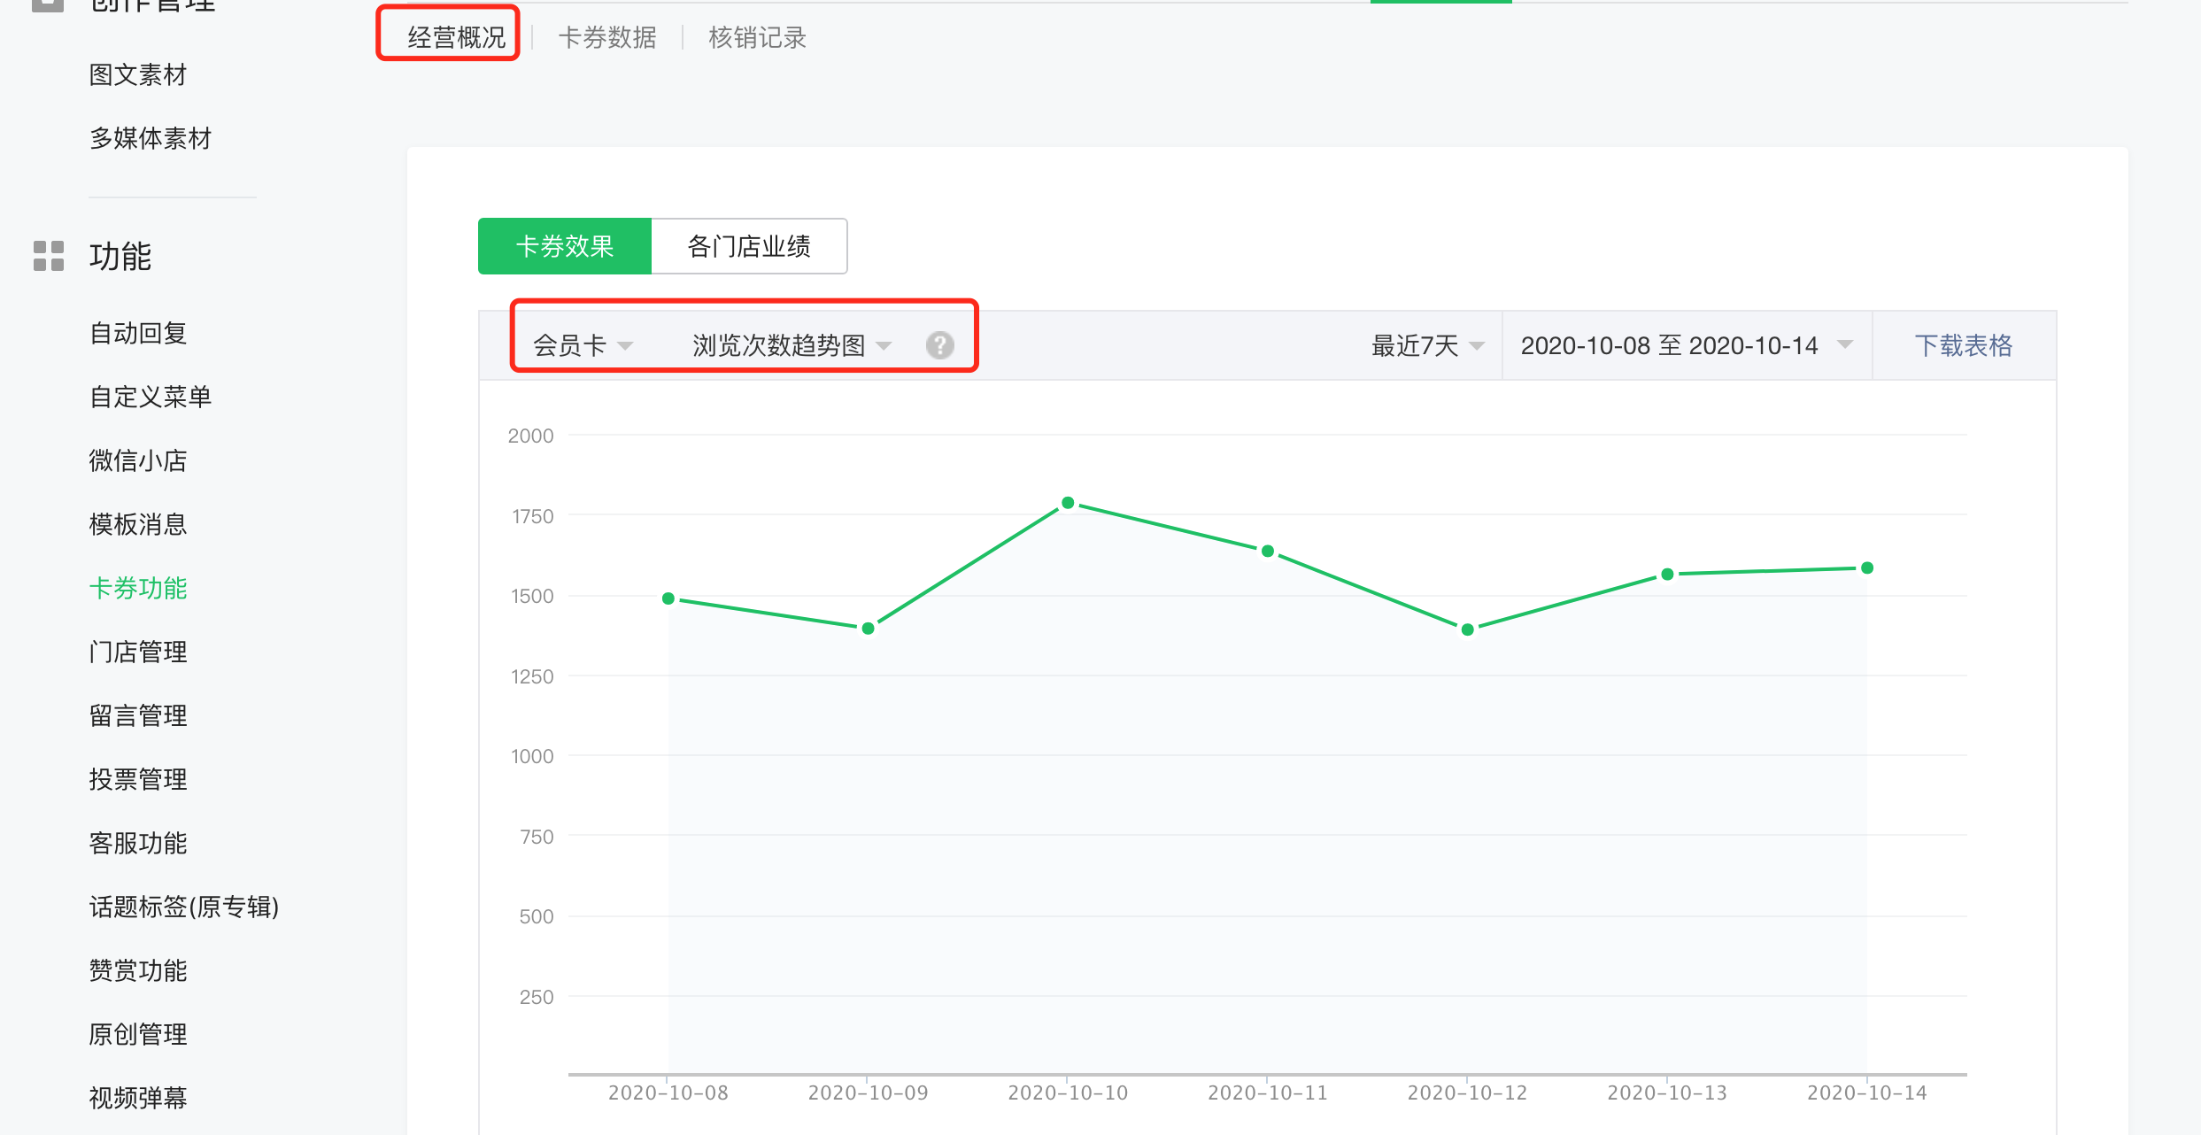
Task: Go to 门店管理 sidebar item
Action: pyautogui.click(x=138, y=652)
